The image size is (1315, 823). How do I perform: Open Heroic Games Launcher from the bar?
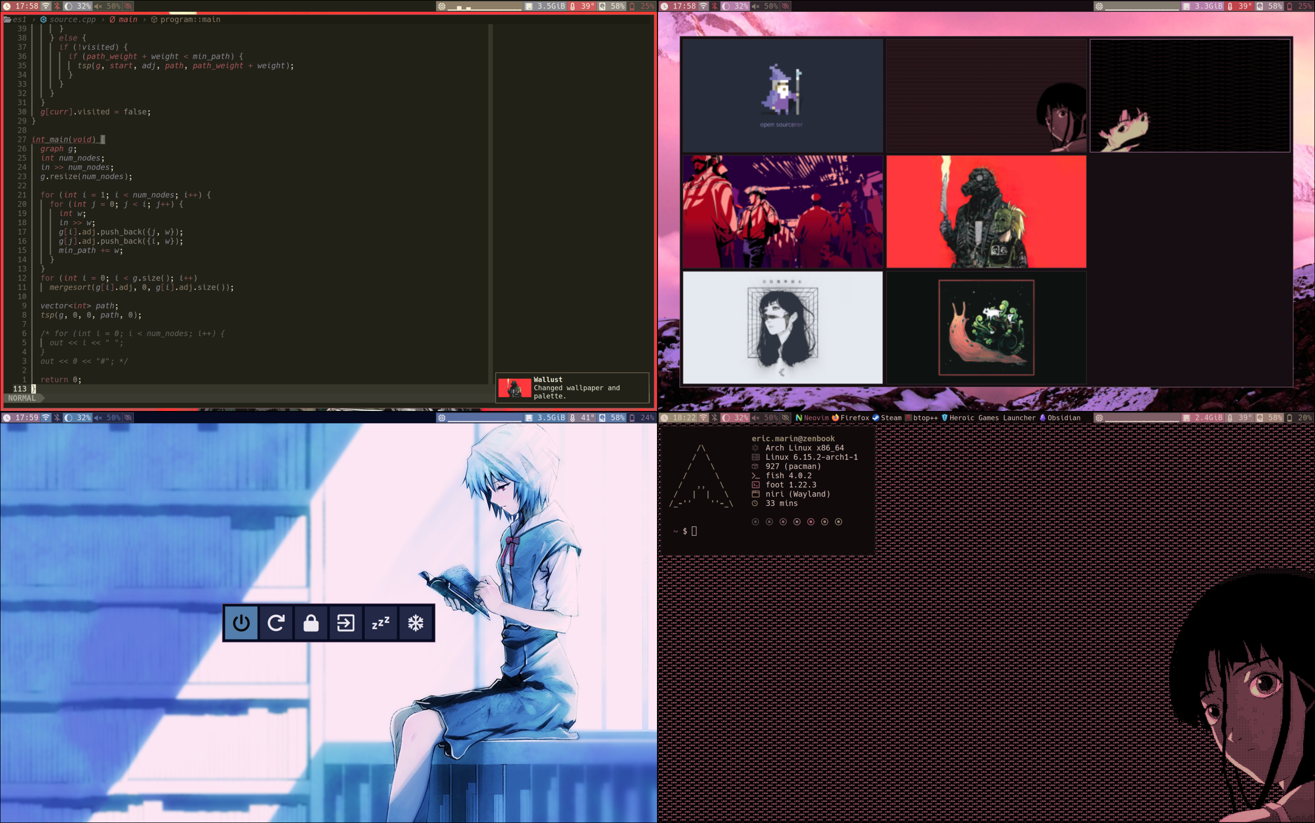click(988, 418)
